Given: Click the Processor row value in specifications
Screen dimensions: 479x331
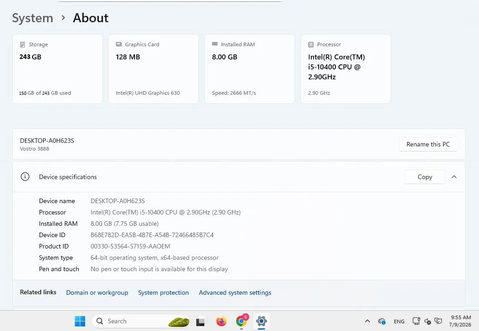Looking at the screenshot, I should [165, 212].
